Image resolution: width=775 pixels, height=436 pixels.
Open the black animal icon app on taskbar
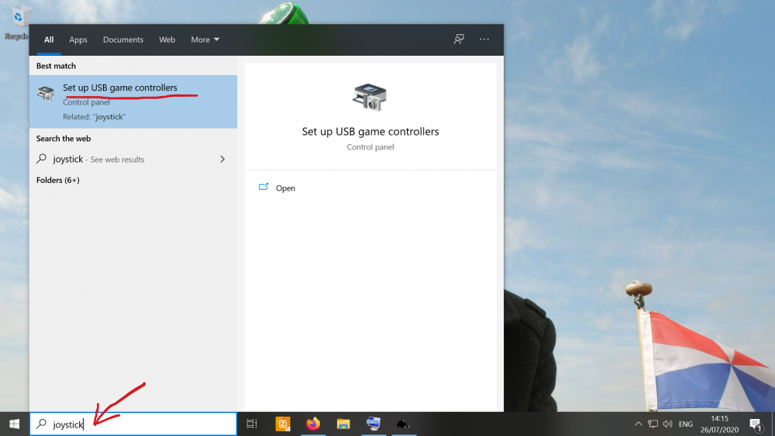tap(403, 424)
